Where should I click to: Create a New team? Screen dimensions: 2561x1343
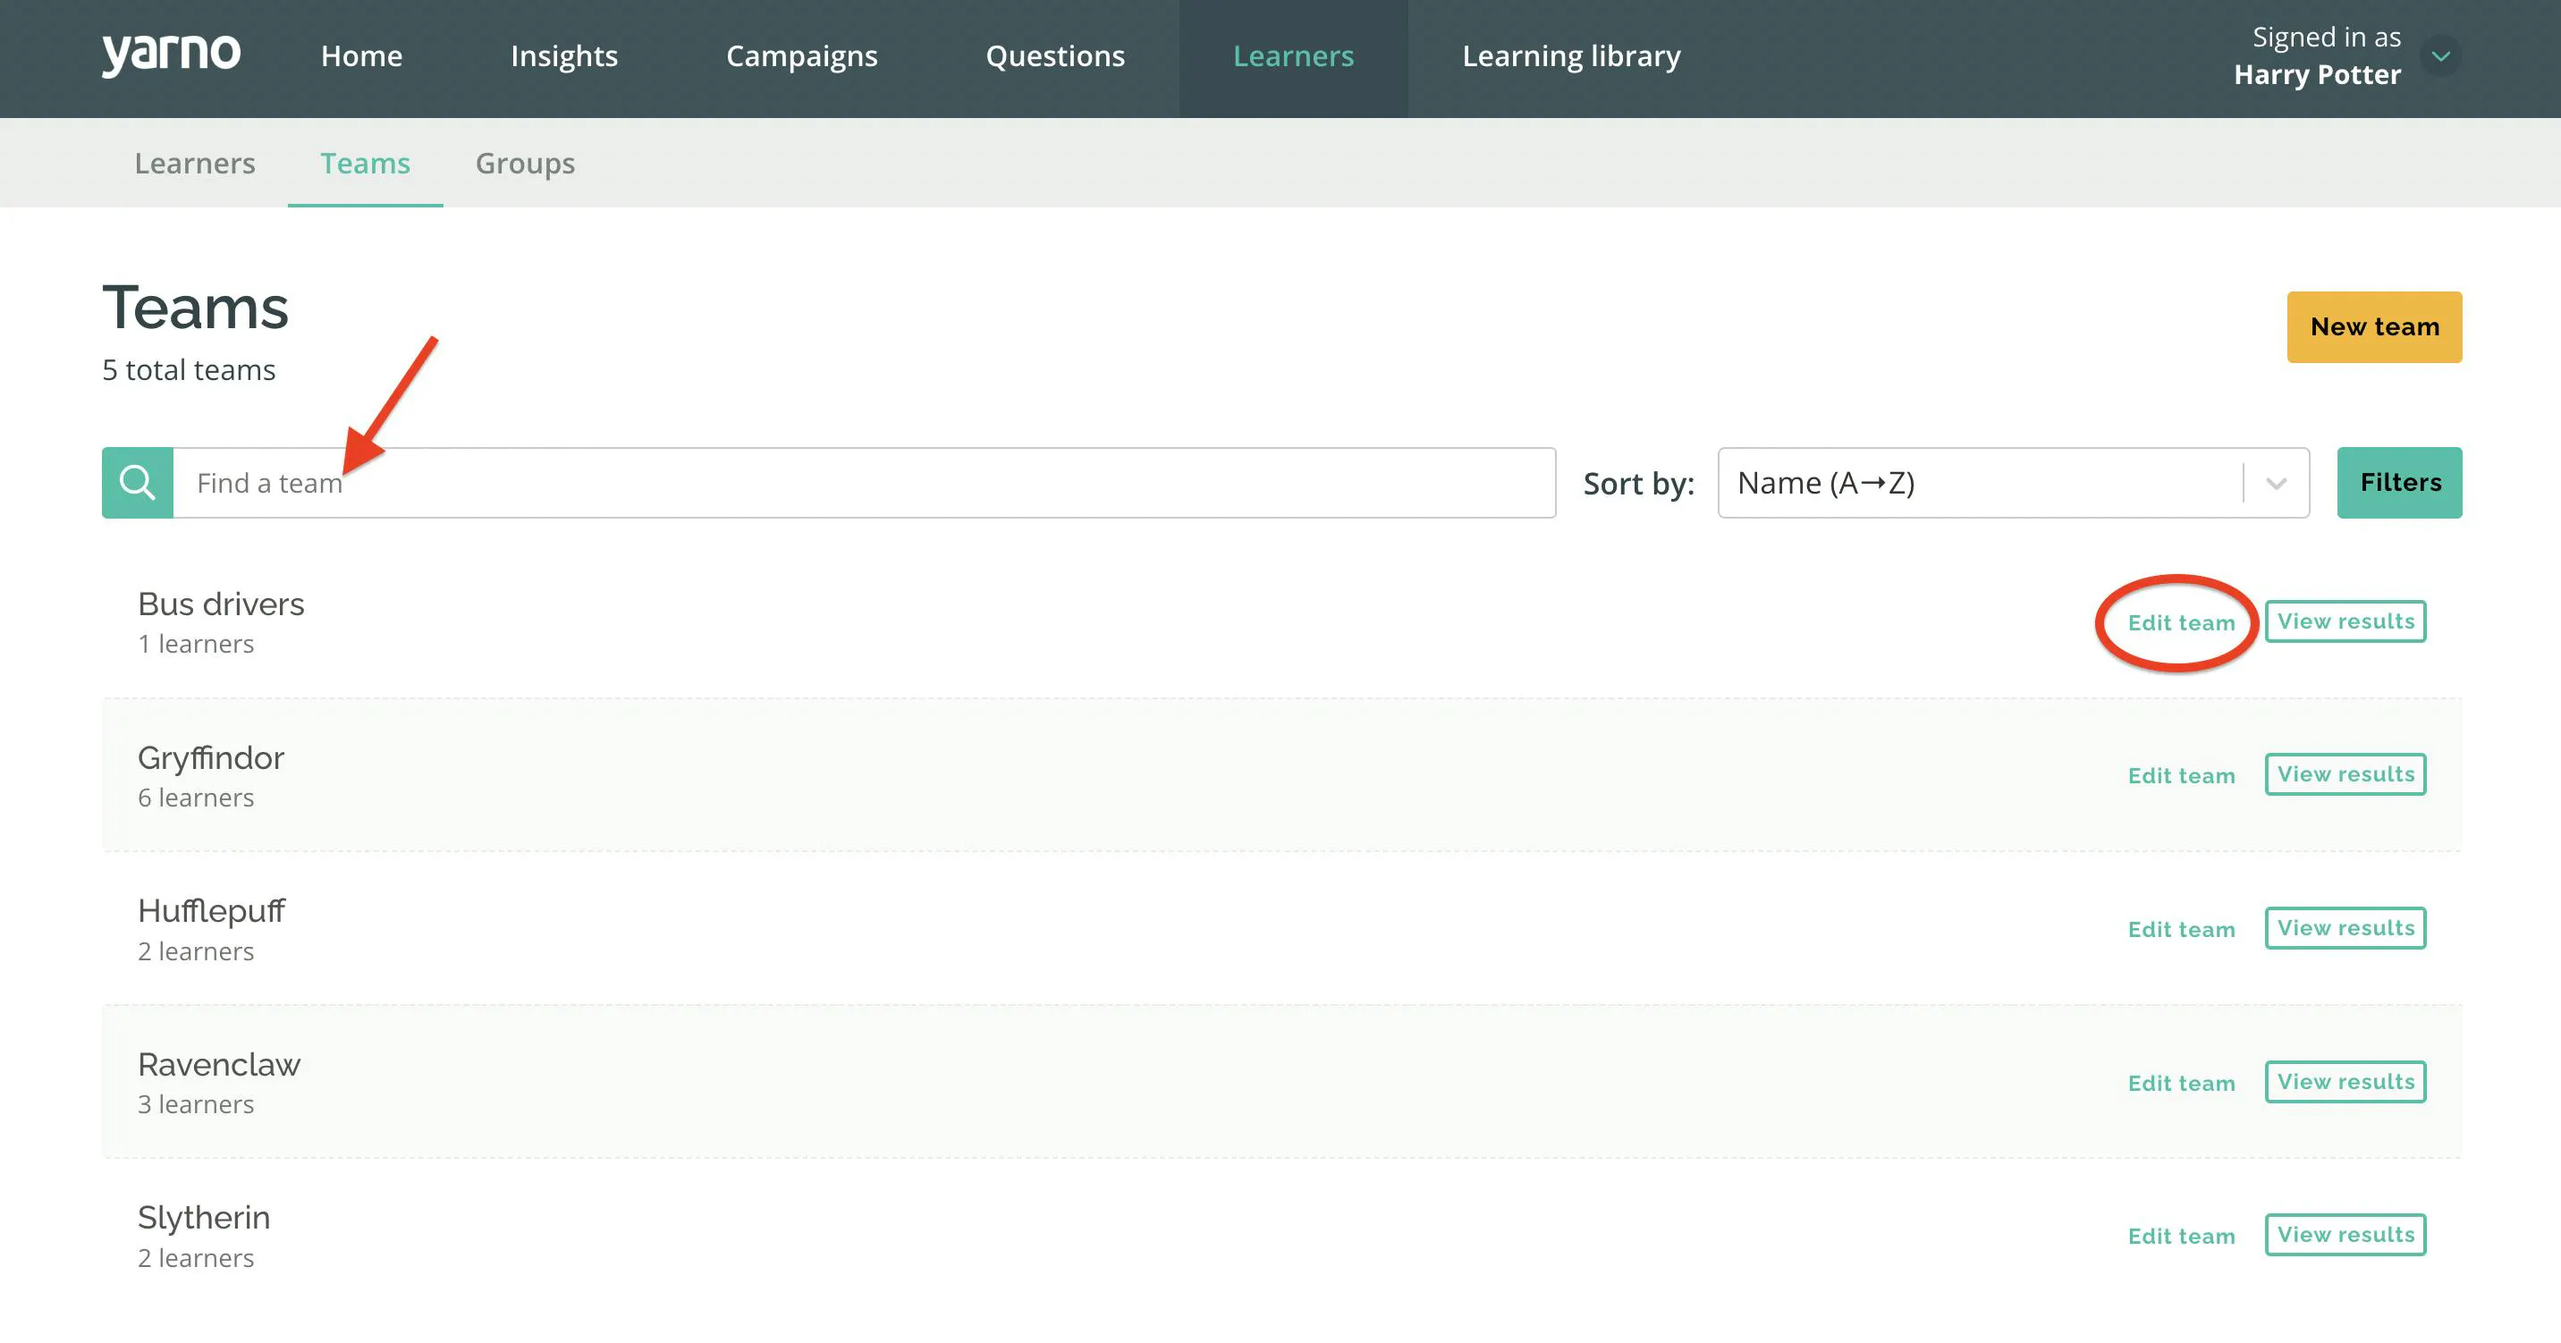click(2374, 327)
